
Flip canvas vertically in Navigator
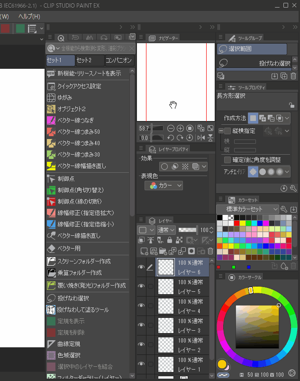tap(210, 138)
